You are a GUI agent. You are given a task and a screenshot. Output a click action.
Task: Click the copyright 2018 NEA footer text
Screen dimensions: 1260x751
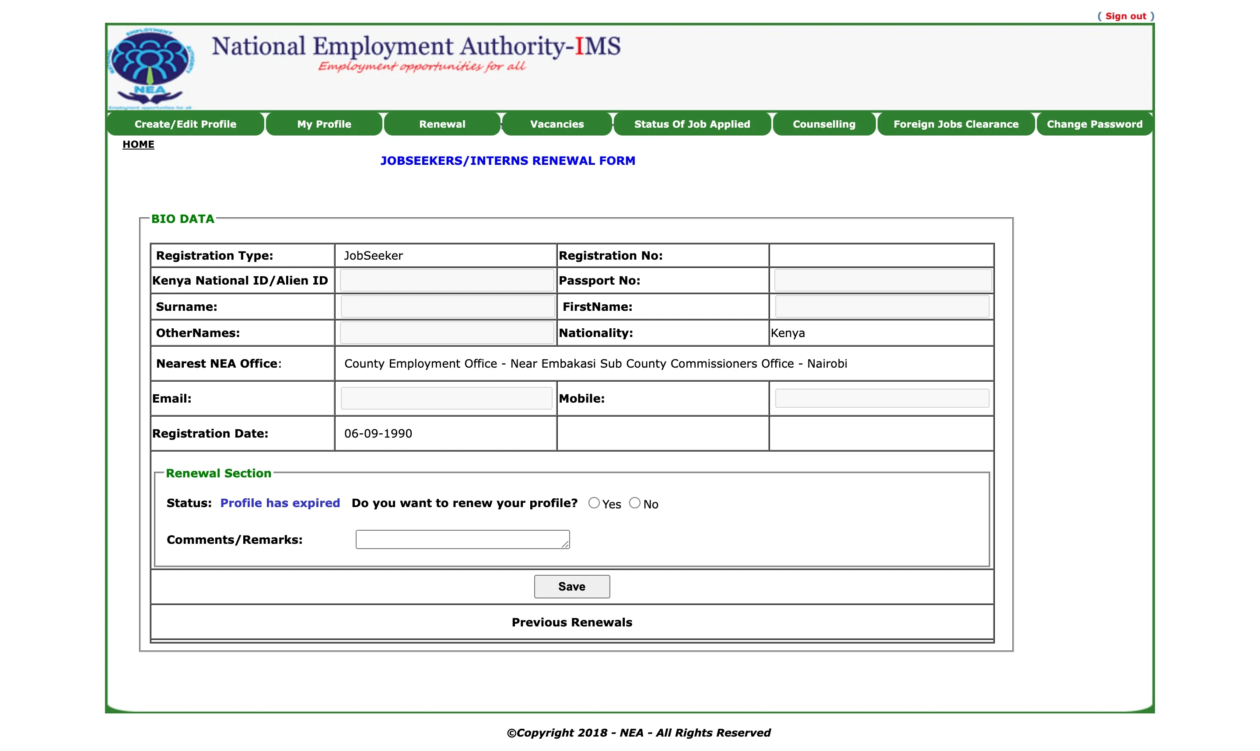coord(639,733)
